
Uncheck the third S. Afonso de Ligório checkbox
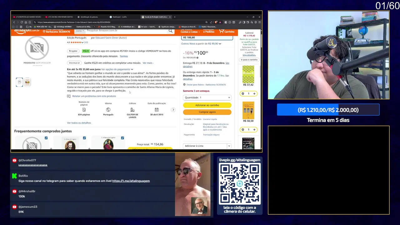tap(122, 138)
